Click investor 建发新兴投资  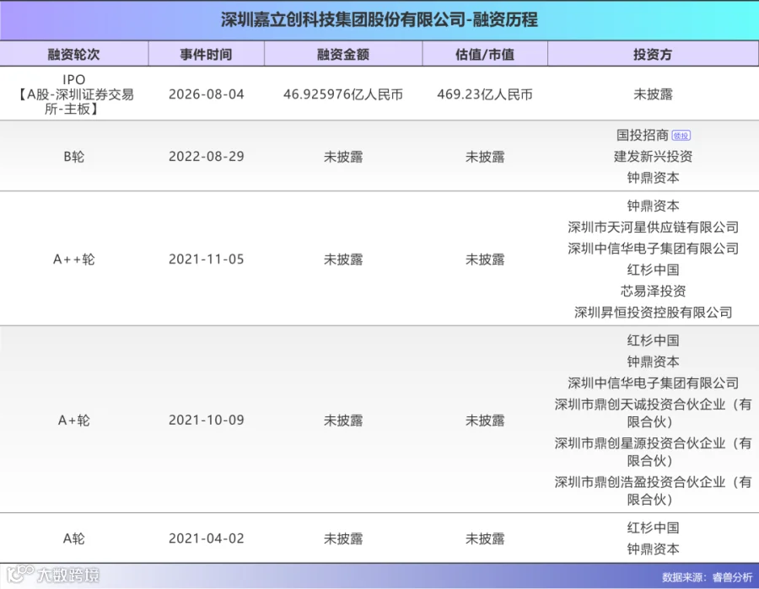(653, 157)
